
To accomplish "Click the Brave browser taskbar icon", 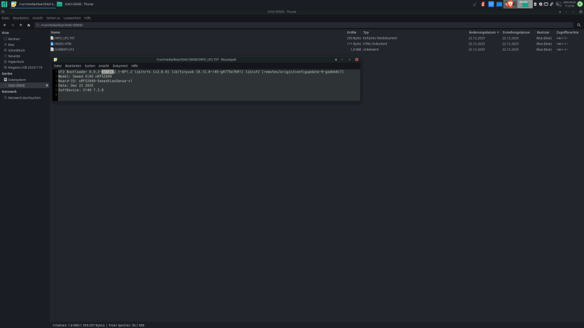I will coord(509,4).
